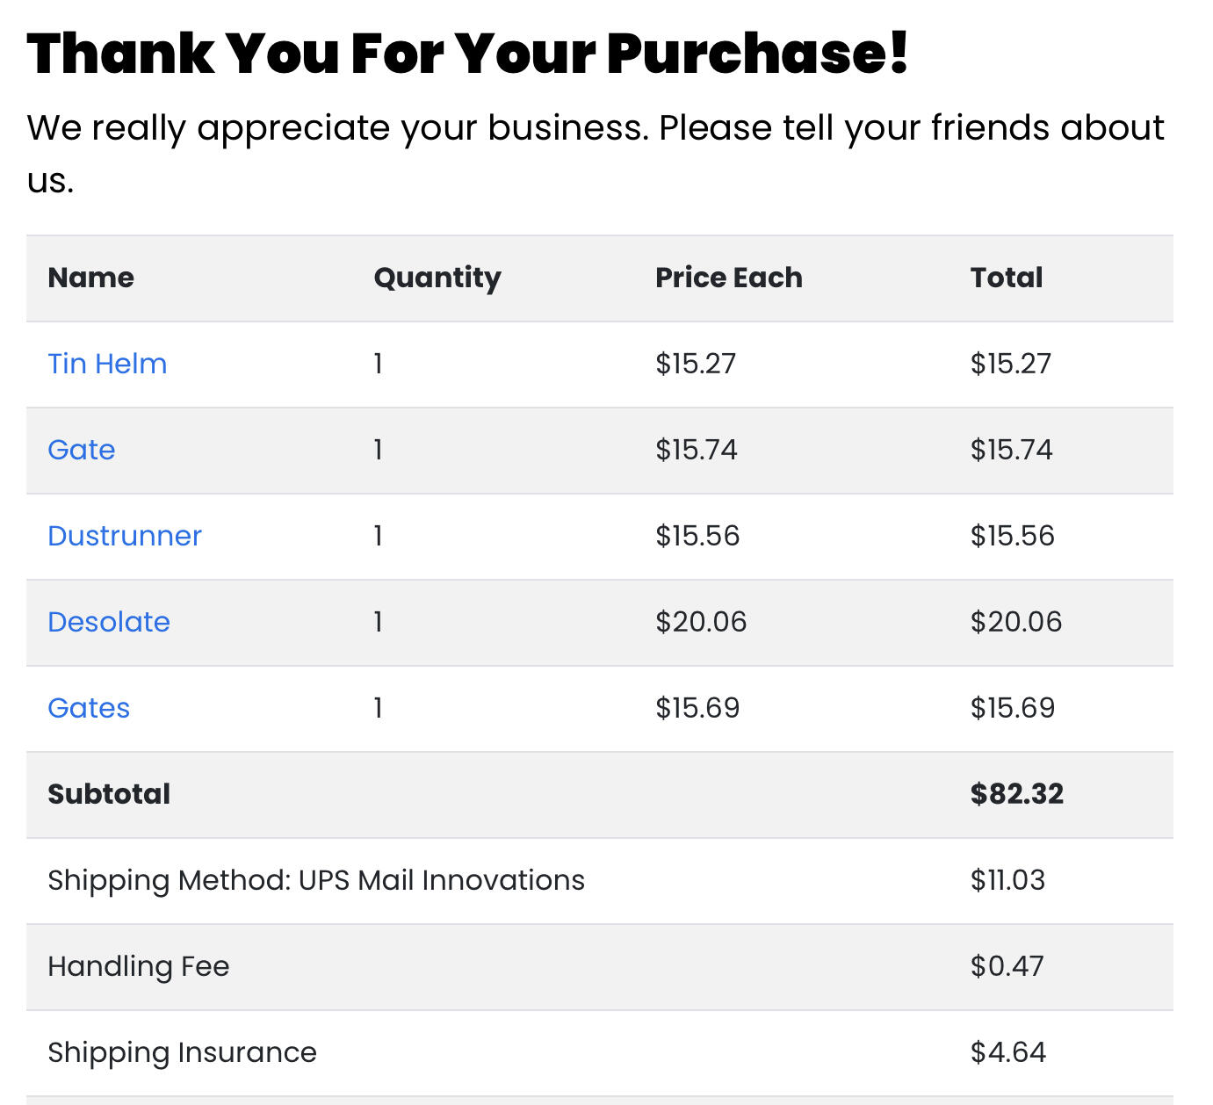Click the $11.03 shipping cost

pyautogui.click(x=1007, y=880)
